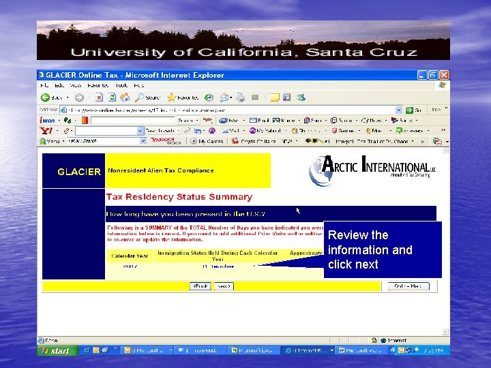This screenshot has height=368, width=491.
Task: Click the yellow note icon in IE toolbar
Action: pyautogui.click(x=275, y=97)
